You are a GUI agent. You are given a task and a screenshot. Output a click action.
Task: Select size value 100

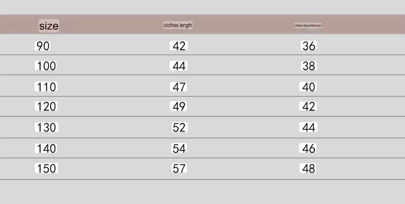(46, 66)
